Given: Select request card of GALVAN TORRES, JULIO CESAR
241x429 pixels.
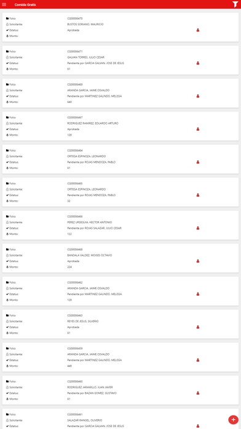Looking at the screenshot, I should point(120,60).
